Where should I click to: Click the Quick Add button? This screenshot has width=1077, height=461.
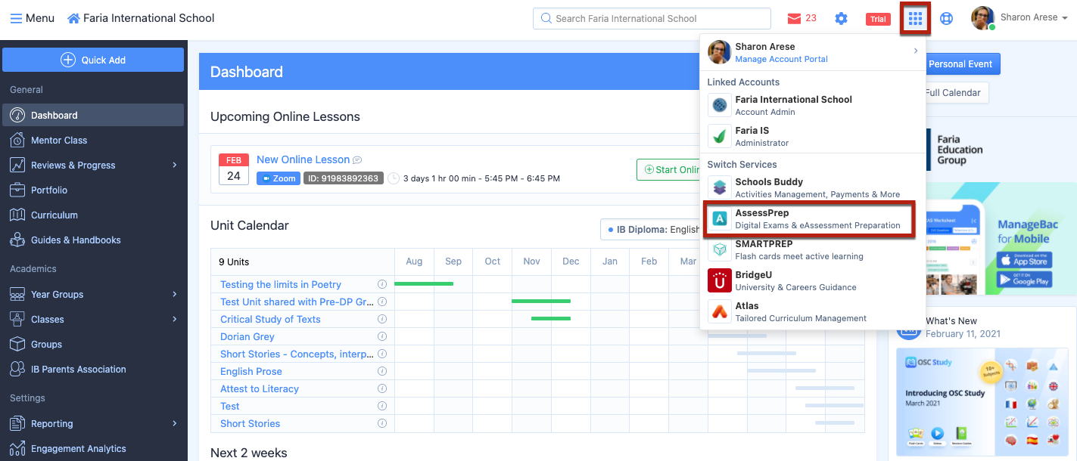[x=93, y=60]
